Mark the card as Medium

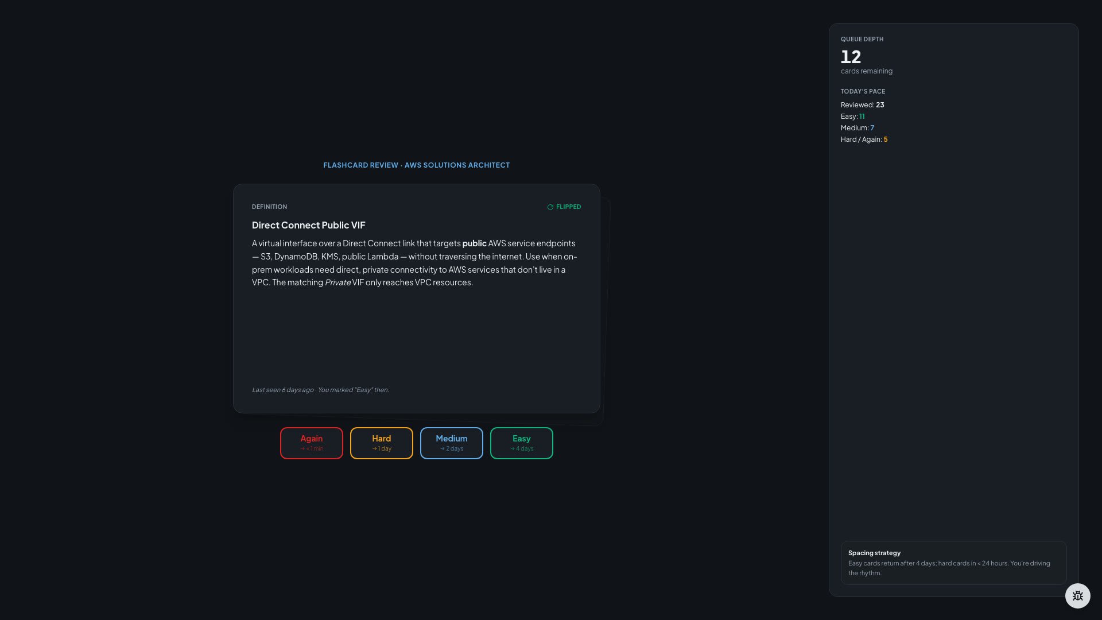tap(452, 443)
